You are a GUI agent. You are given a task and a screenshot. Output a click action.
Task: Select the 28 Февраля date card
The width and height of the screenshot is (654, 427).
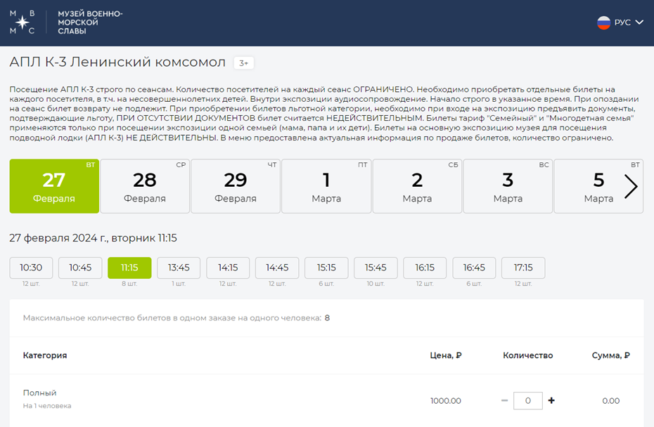145,186
